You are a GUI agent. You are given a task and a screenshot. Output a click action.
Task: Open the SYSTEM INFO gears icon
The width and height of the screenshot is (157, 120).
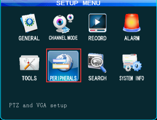132,63
